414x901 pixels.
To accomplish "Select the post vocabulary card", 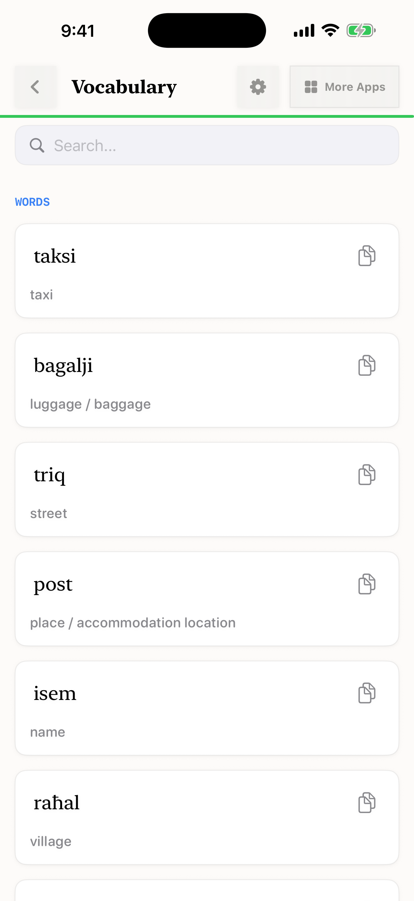I will coord(207,599).
